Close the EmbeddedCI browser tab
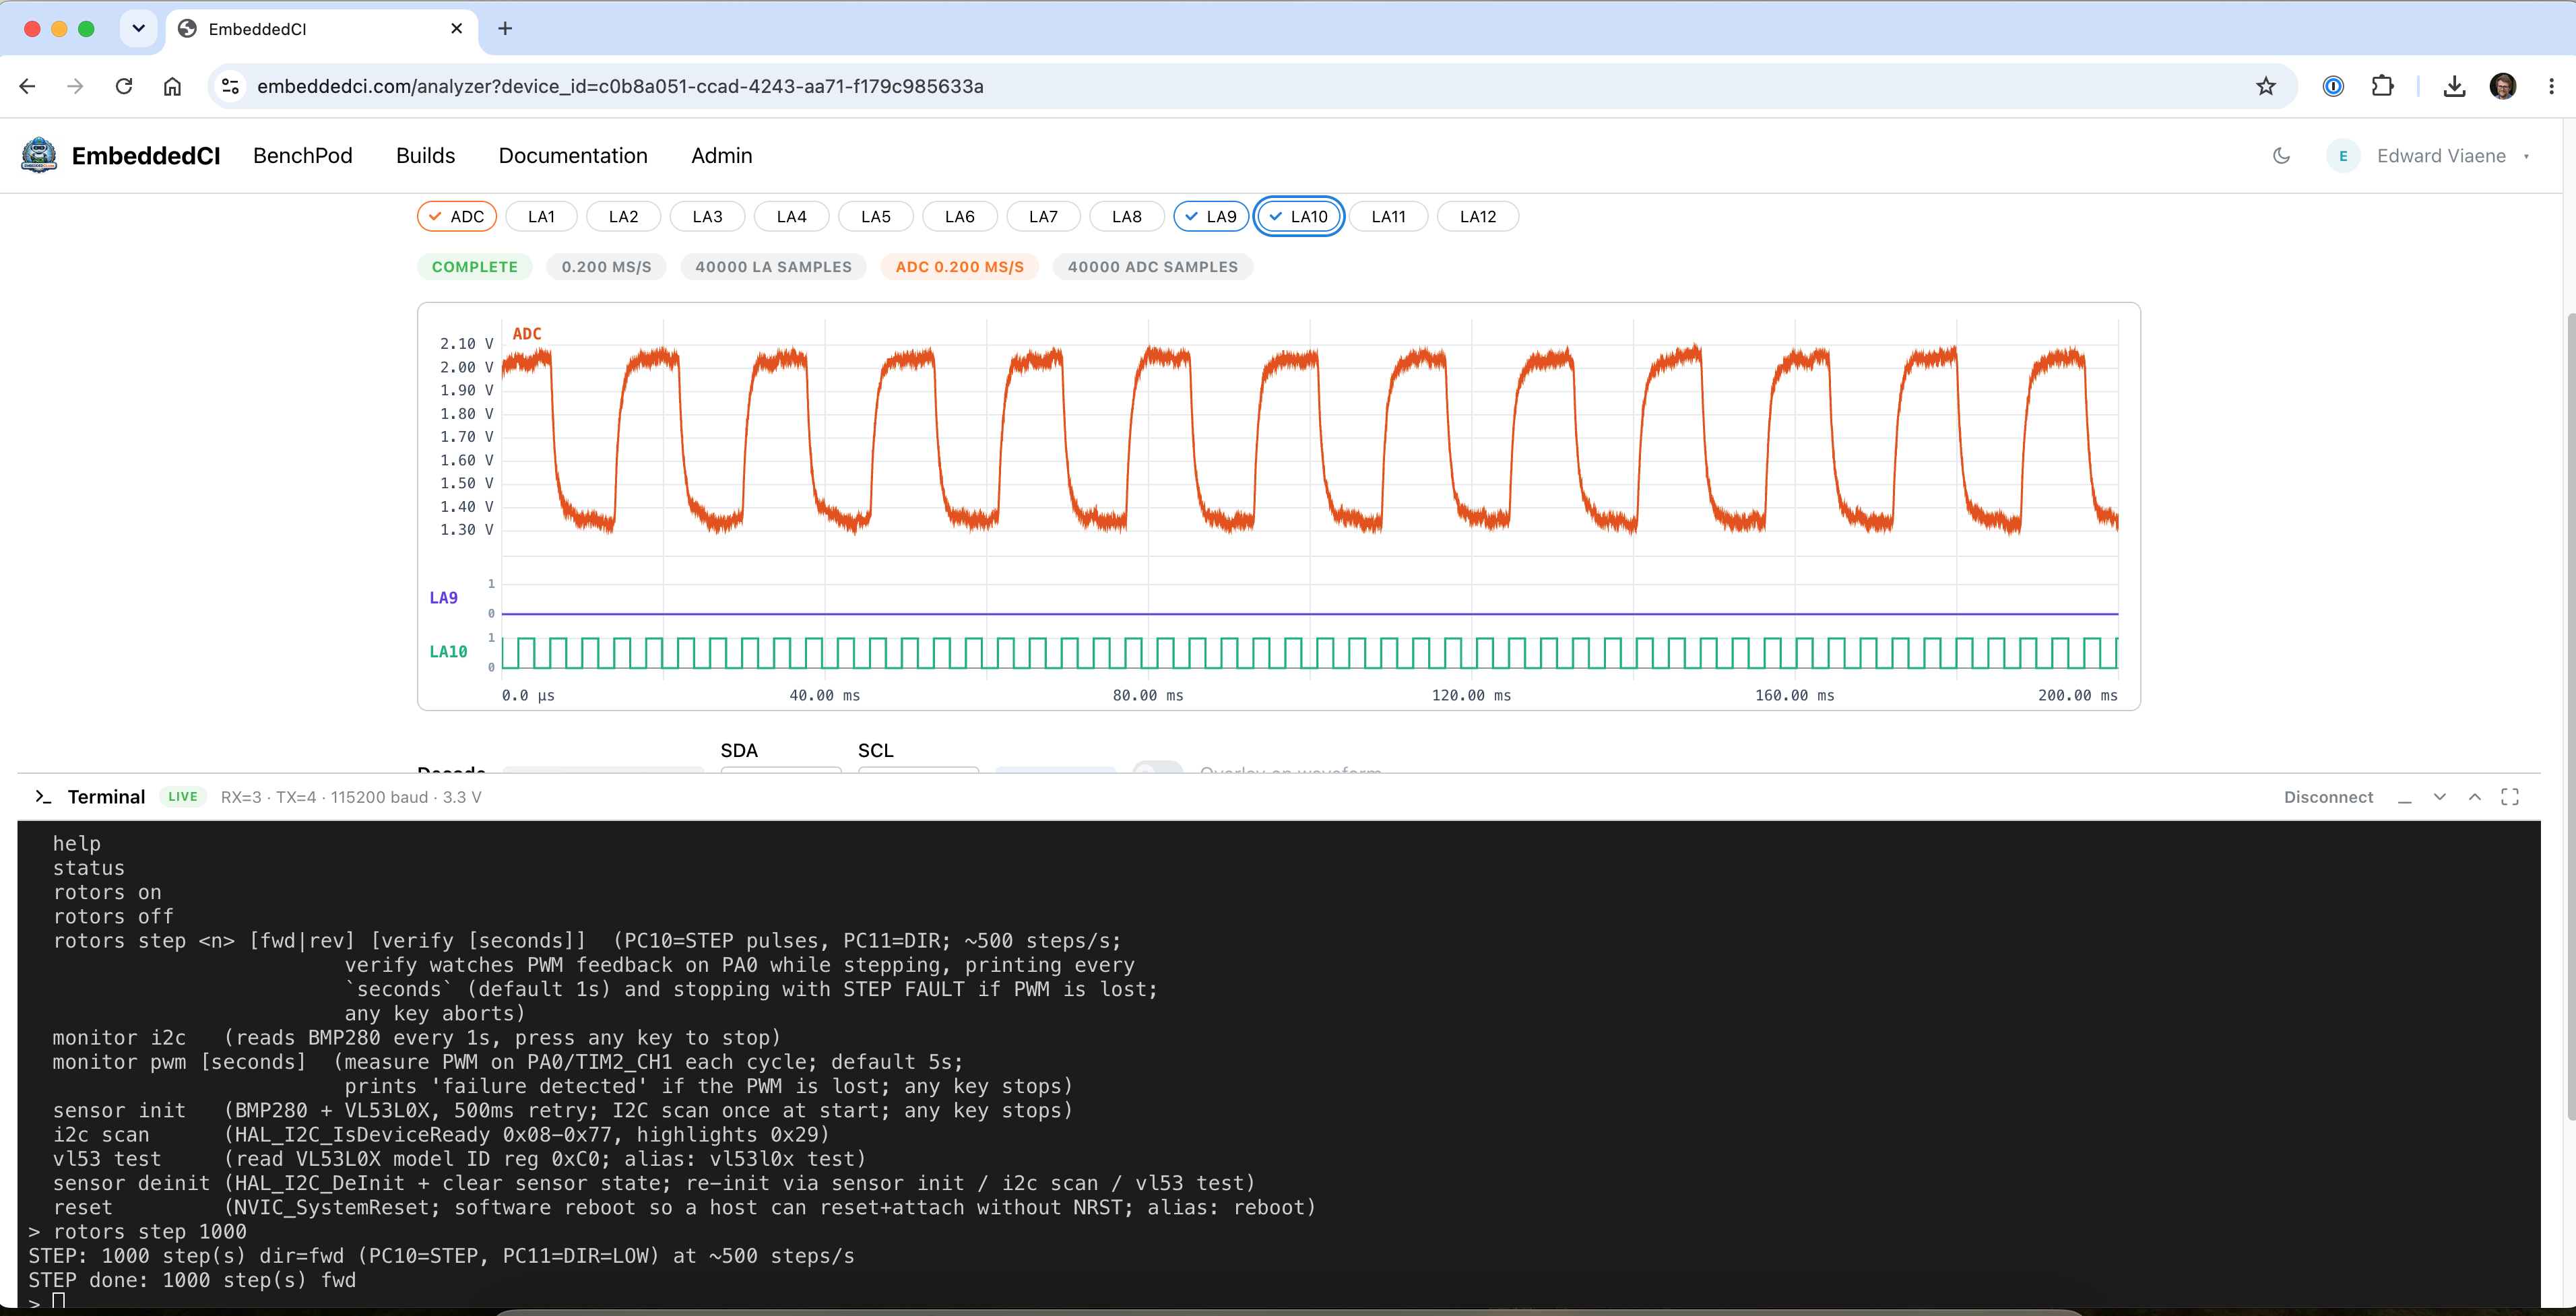Viewport: 2576px width, 1316px height. 457,29
